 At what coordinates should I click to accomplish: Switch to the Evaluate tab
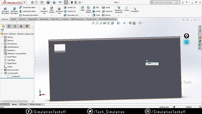tap(65, 19)
